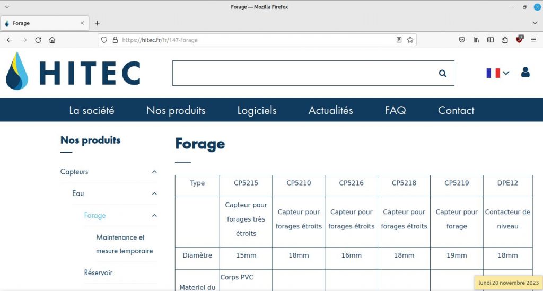Collapse the Forage sidebar section
Screen dimensions: 543x291
[x=154, y=215]
